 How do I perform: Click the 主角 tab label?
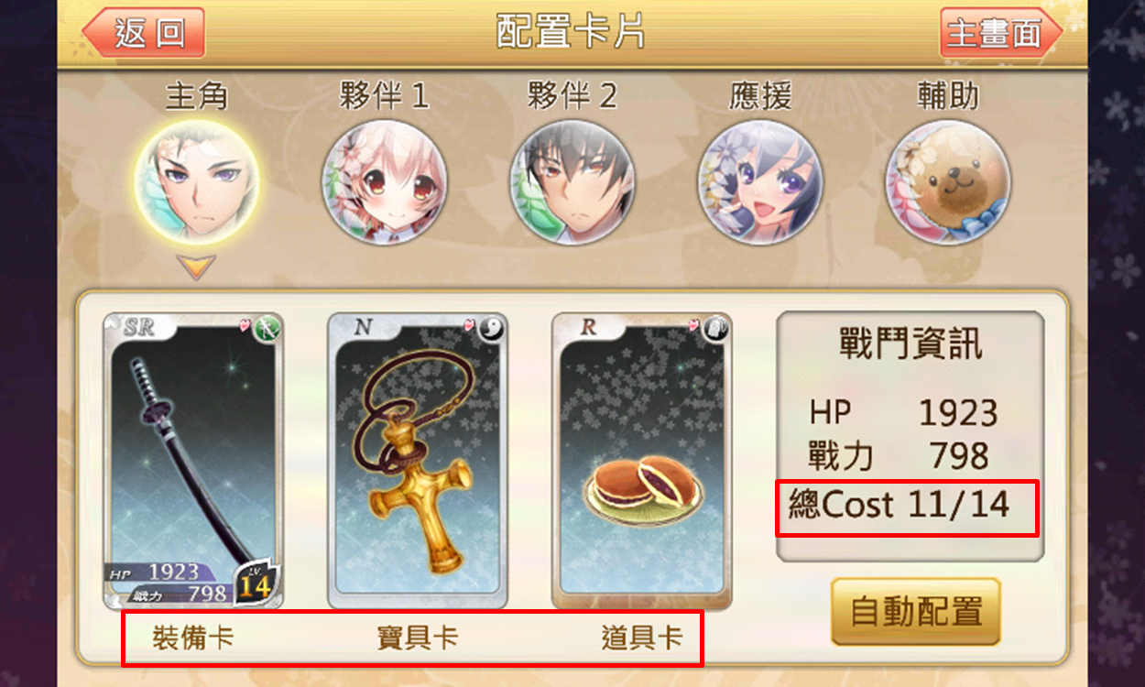click(x=196, y=96)
